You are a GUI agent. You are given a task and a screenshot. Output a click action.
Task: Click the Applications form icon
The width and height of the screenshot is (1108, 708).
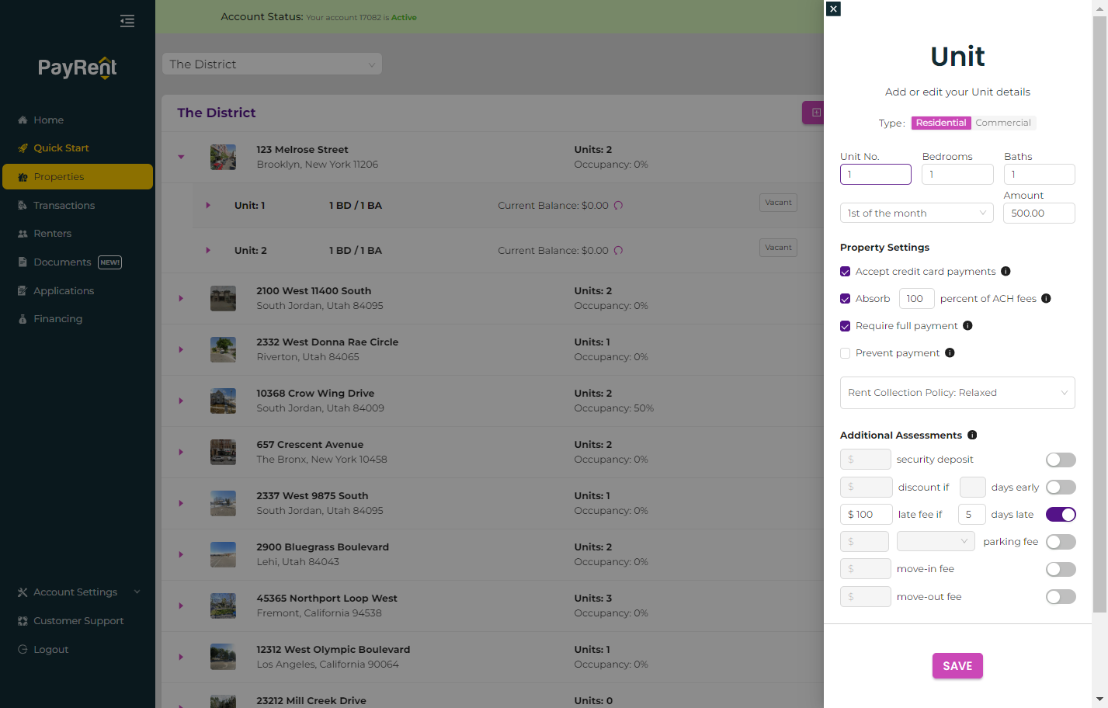(x=23, y=291)
